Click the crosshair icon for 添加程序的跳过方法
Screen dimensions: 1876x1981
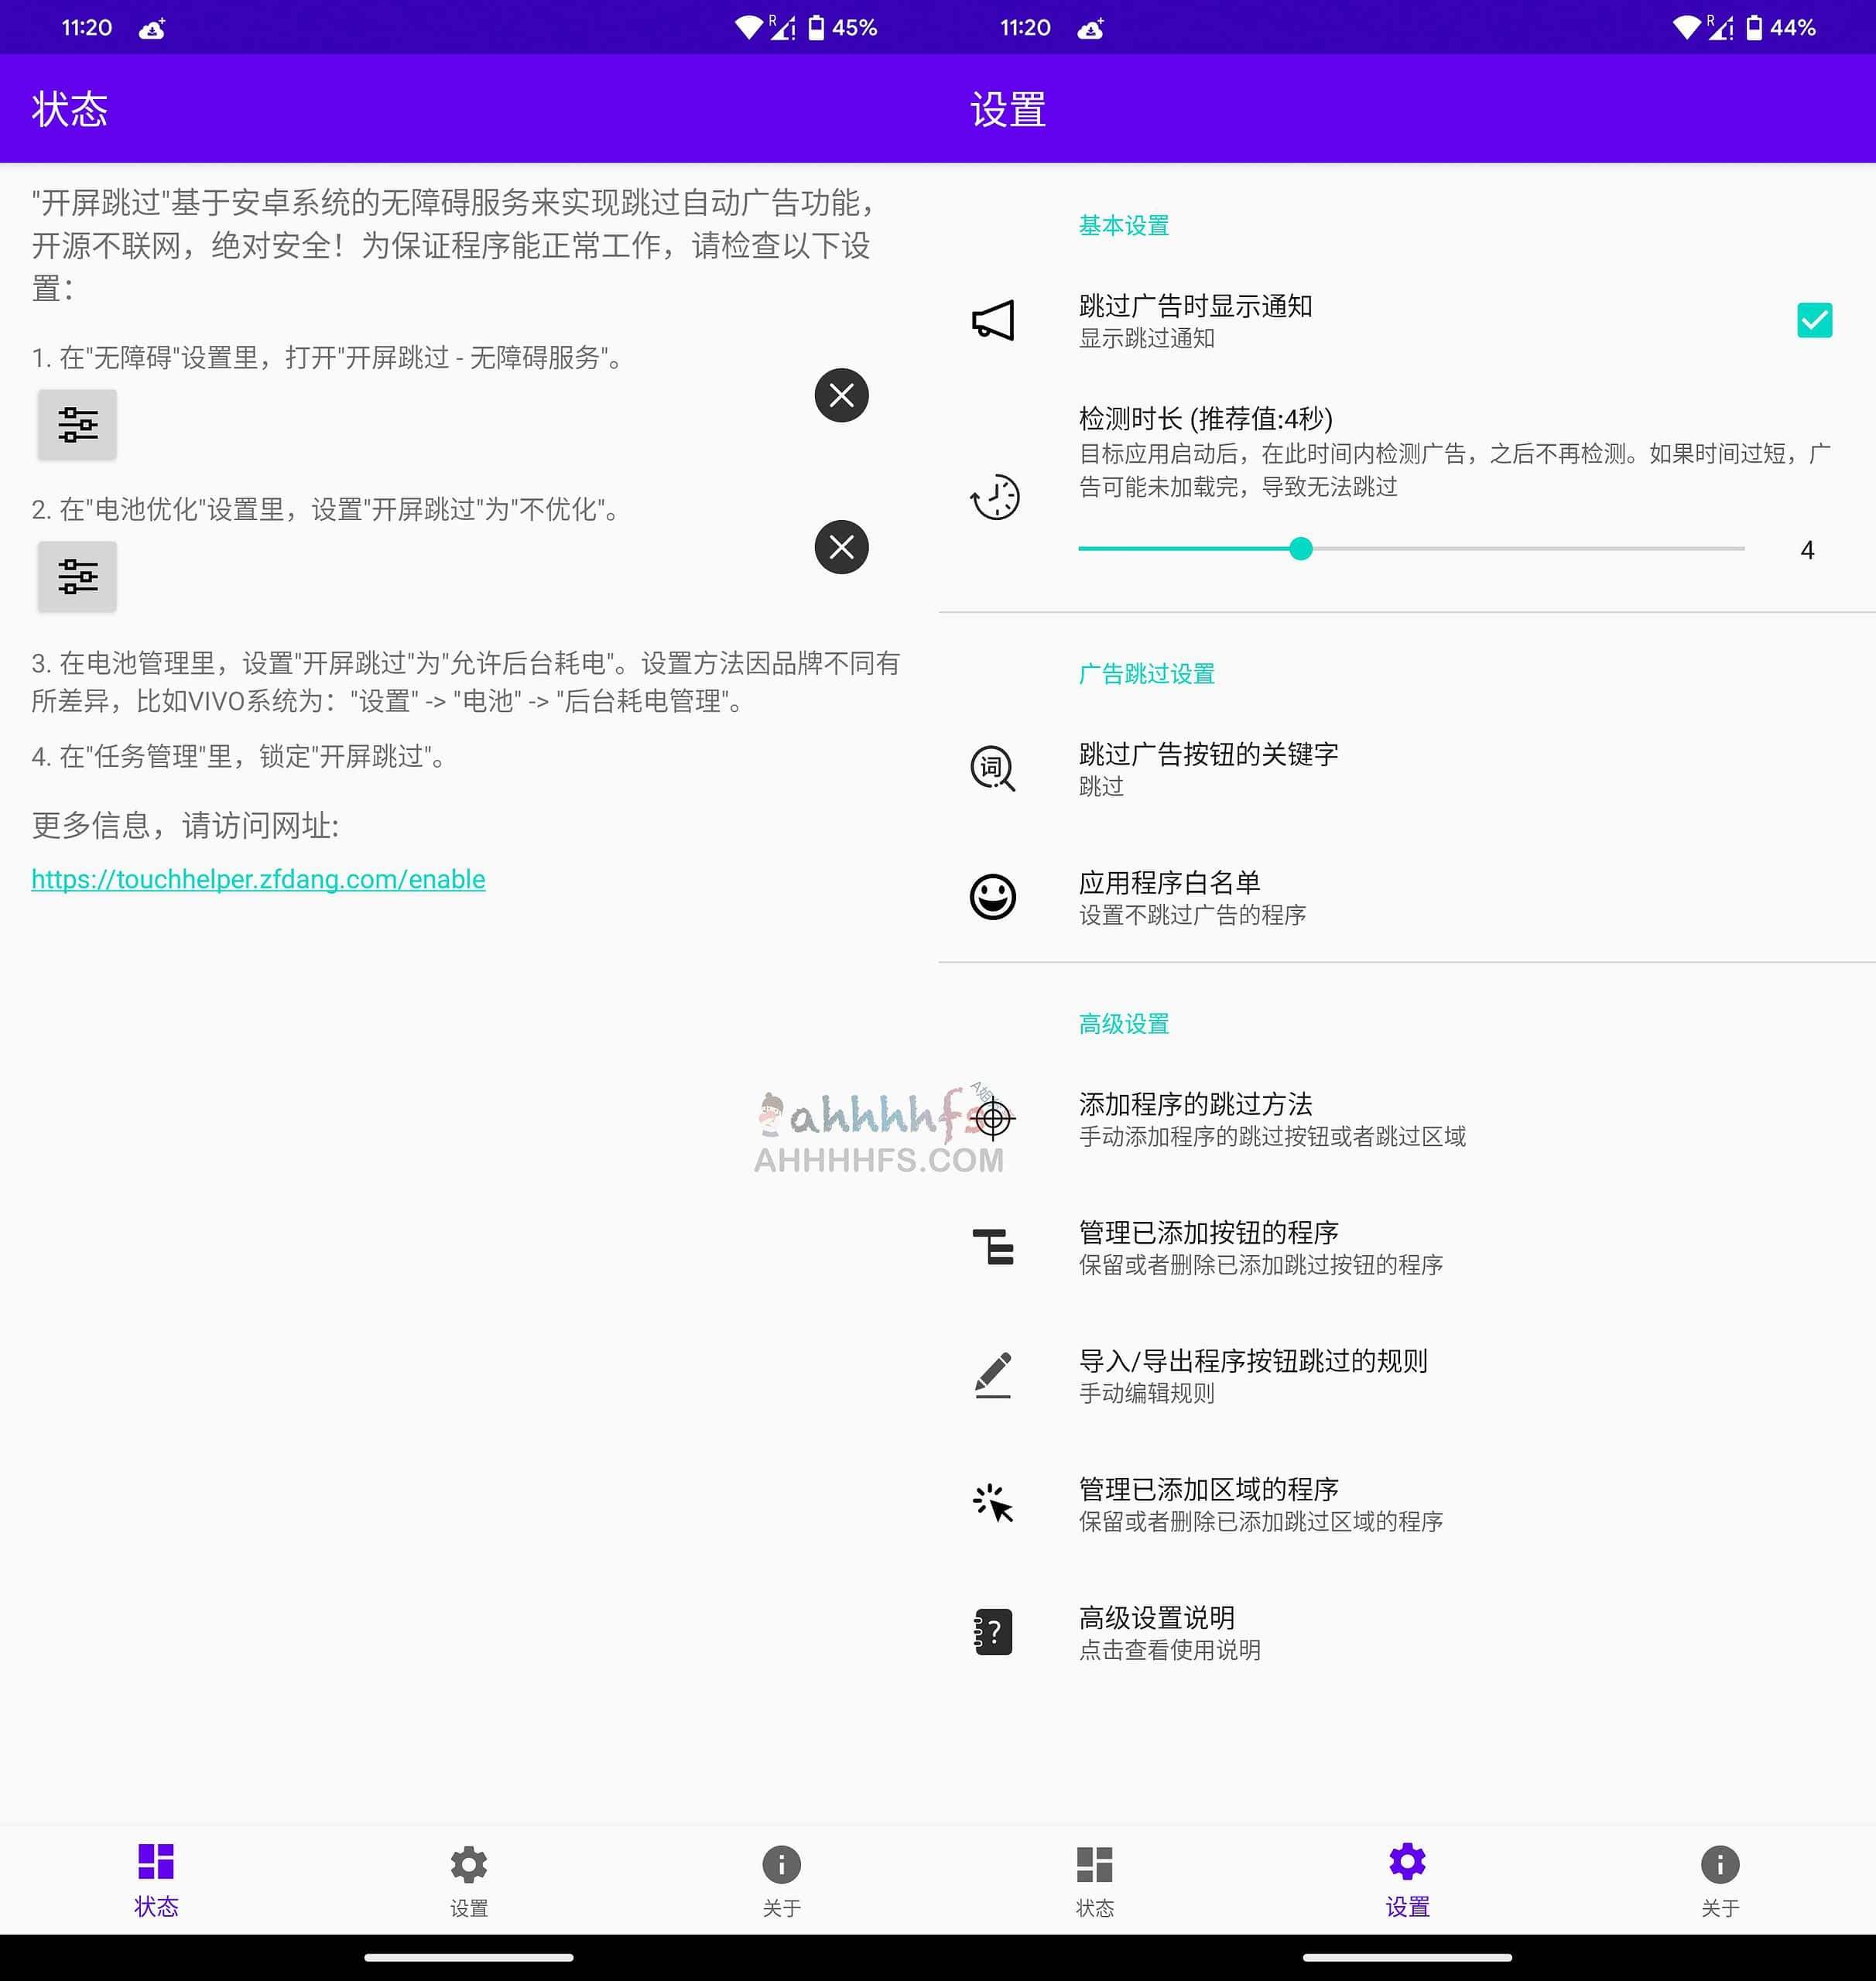coord(992,1120)
